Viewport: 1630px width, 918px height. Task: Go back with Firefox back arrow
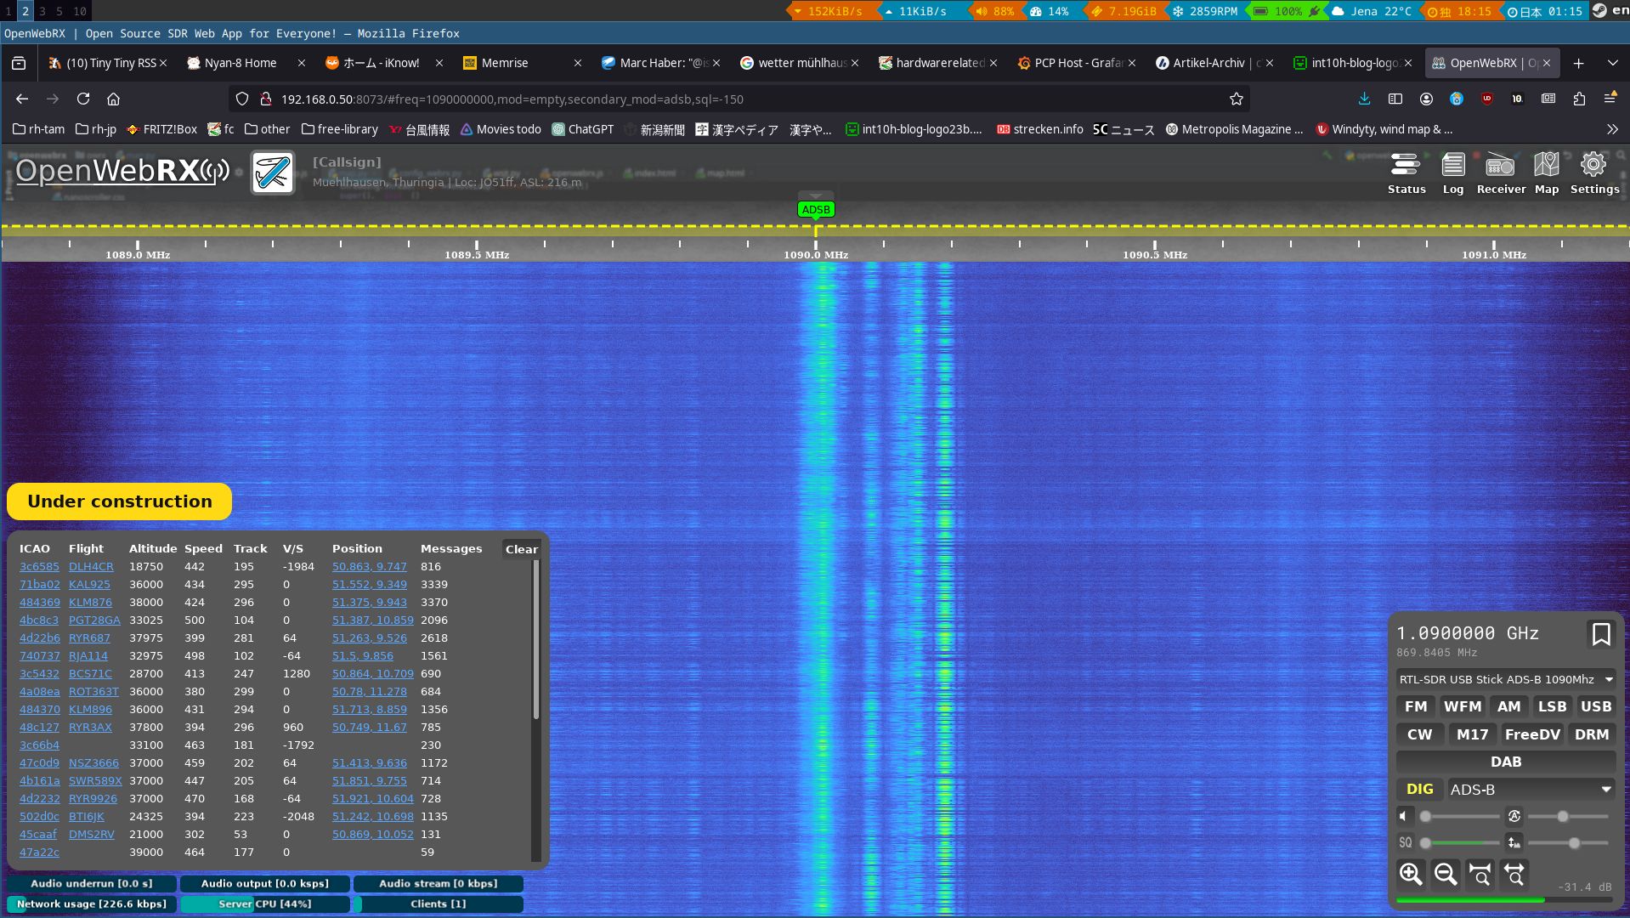(22, 99)
